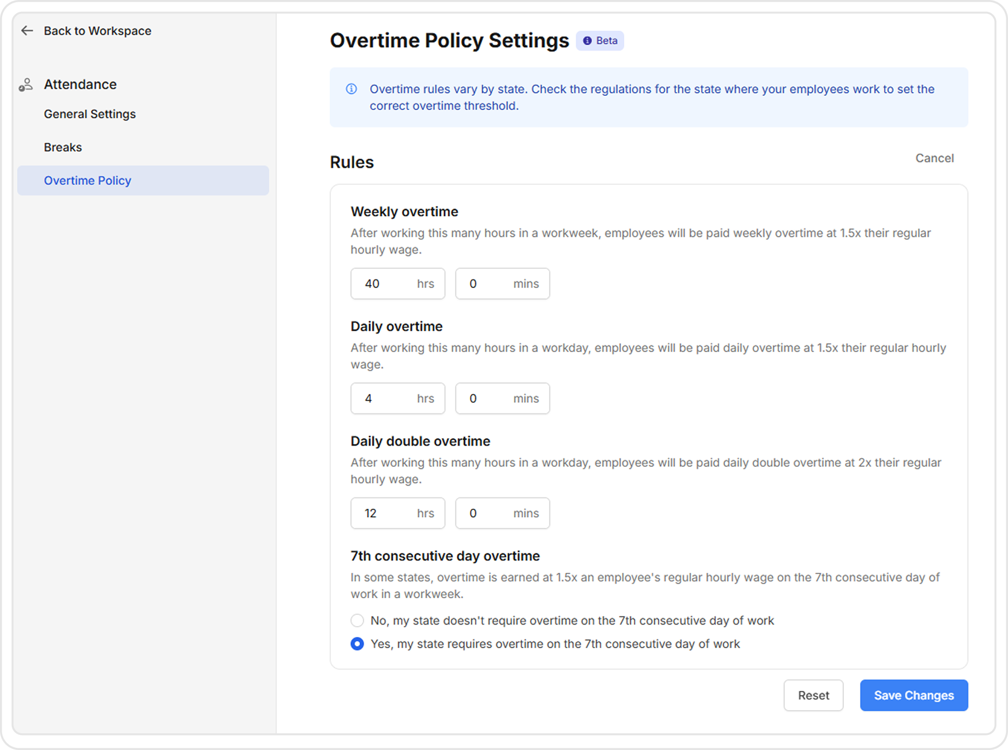
Task: Open Overtime Policy in the sidebar
Action: pos(87,180)
